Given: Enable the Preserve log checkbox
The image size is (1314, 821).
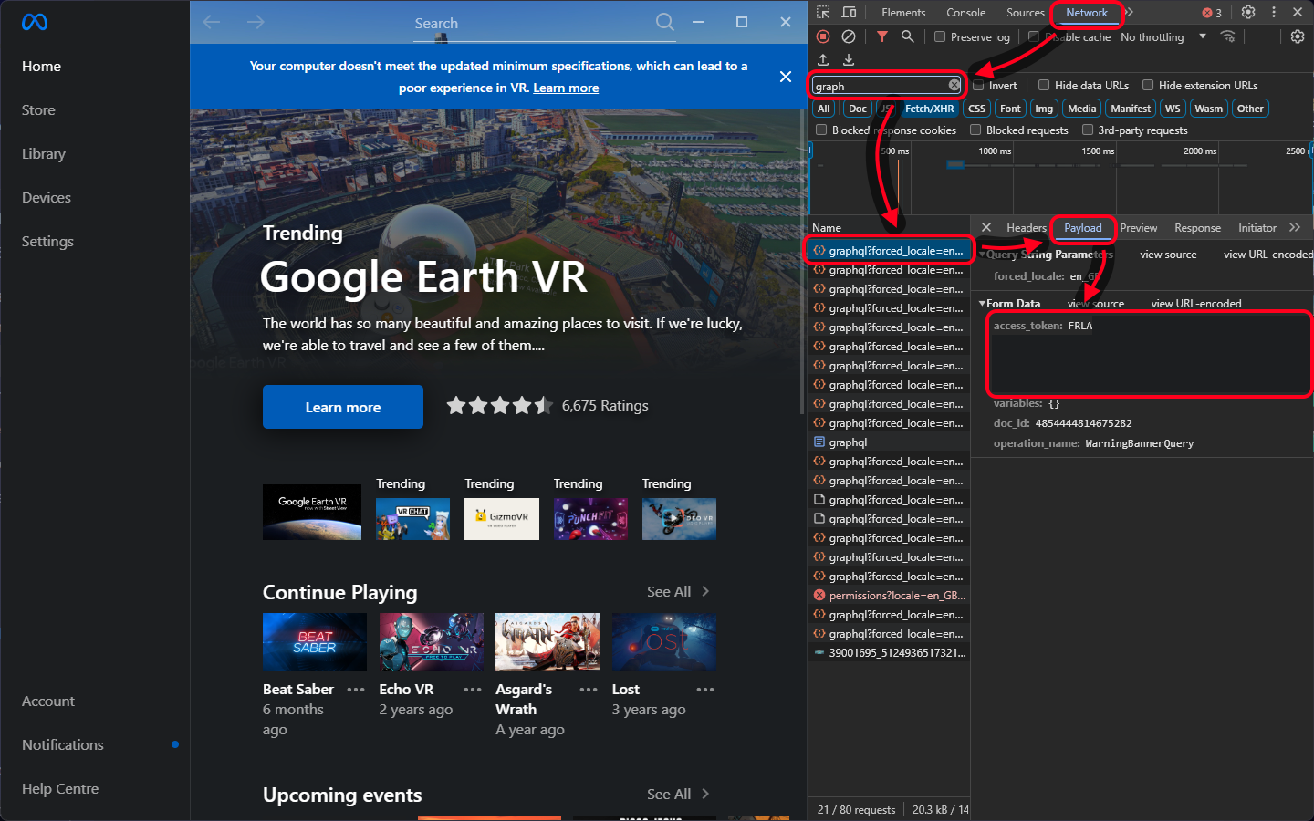Looking at the screenshot, I should (940, 36).
